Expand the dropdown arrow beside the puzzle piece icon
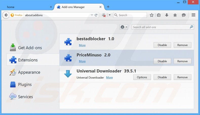200x115 pixels. pos(110,15)
